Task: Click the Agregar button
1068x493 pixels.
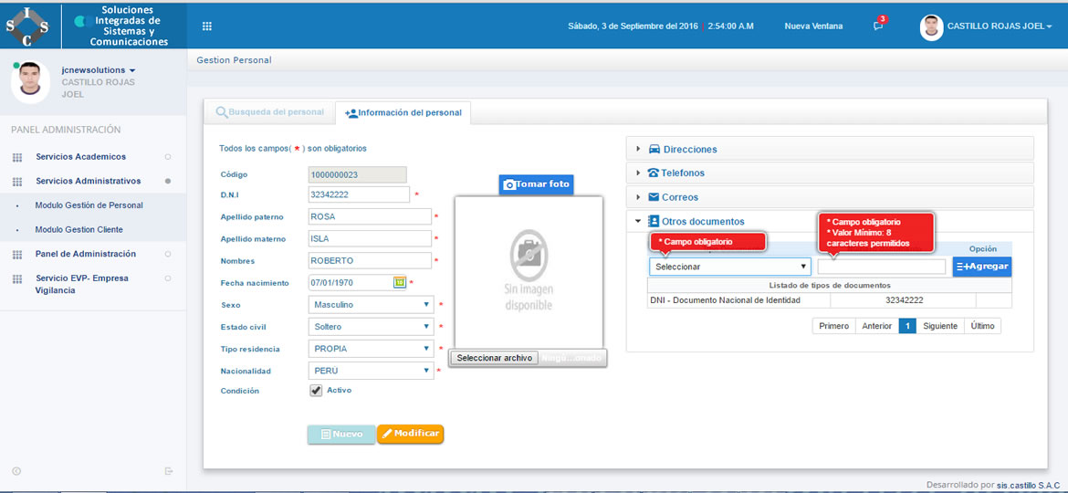Action: [x=981, y=267]
